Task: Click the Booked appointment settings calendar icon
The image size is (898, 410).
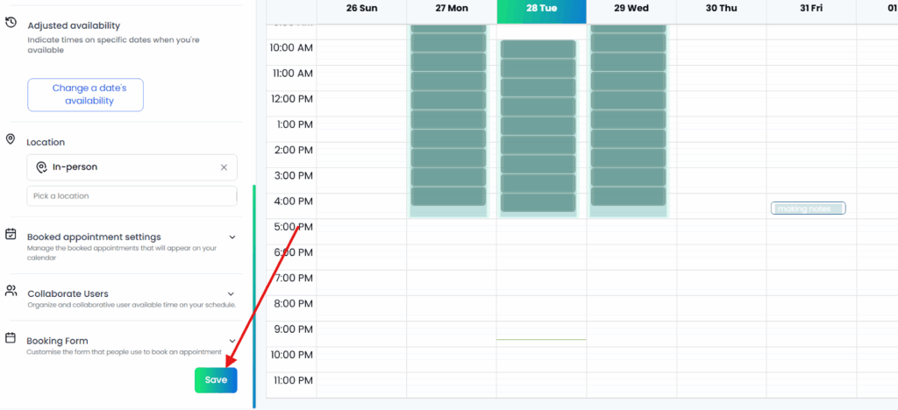Action: 11,234
